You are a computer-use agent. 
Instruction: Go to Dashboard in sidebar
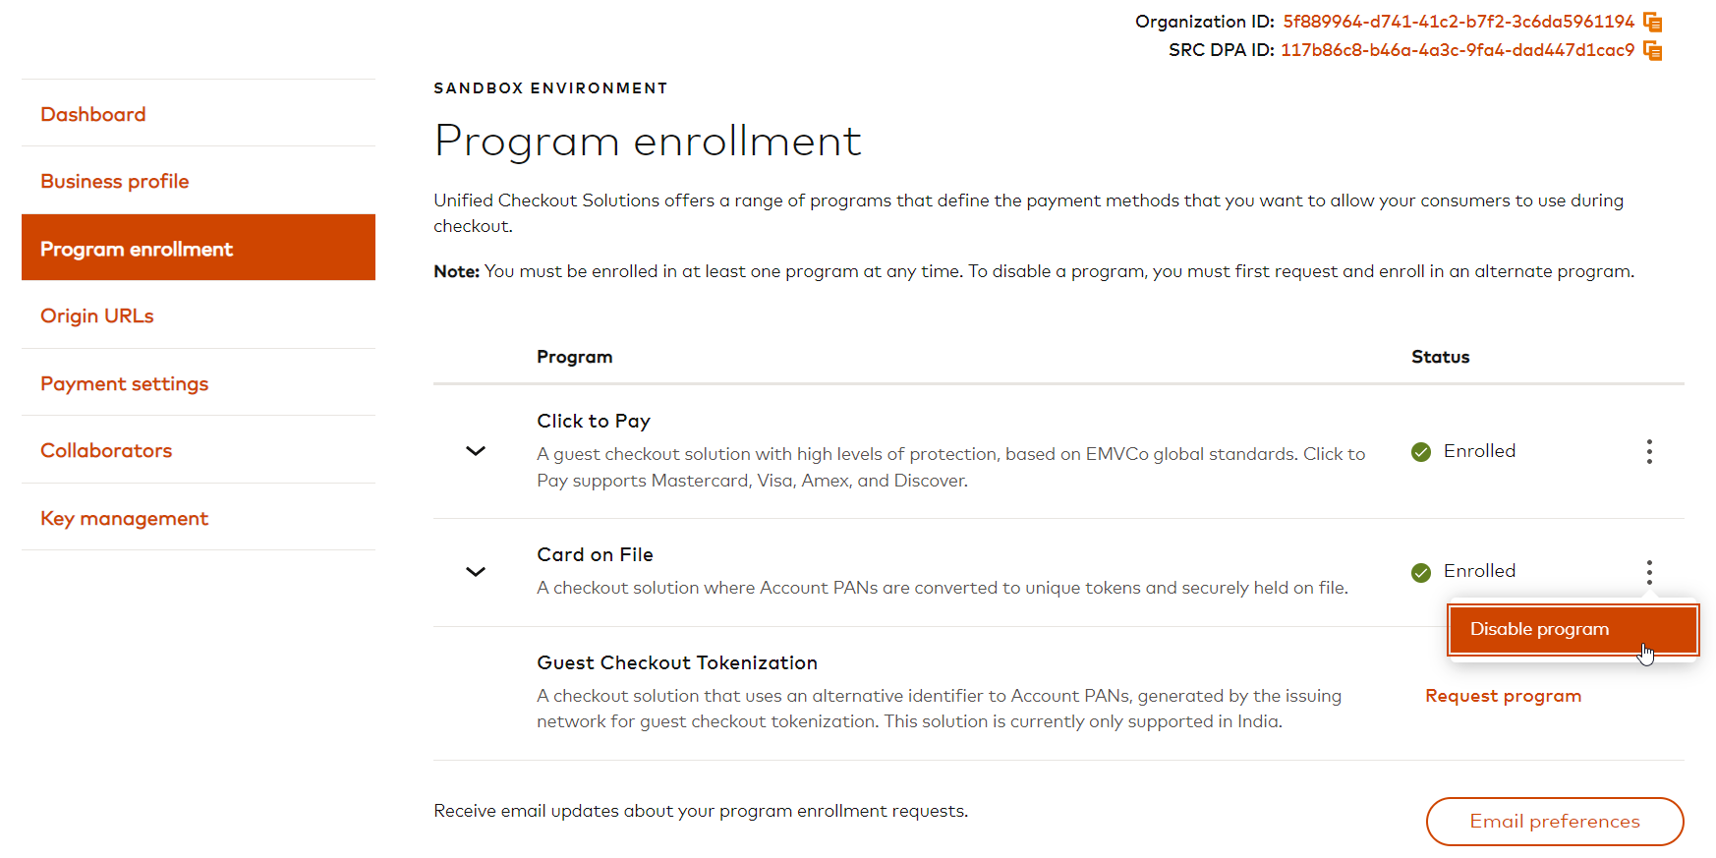[x=93, y=114]
